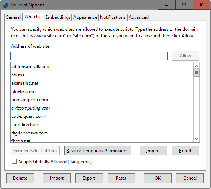Click Remove Selected Sites button

click(x=35, y=151)
